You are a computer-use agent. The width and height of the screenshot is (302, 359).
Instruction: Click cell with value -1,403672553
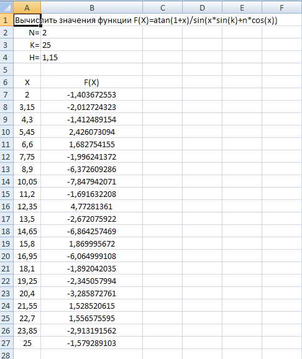(x=91, y=94)
